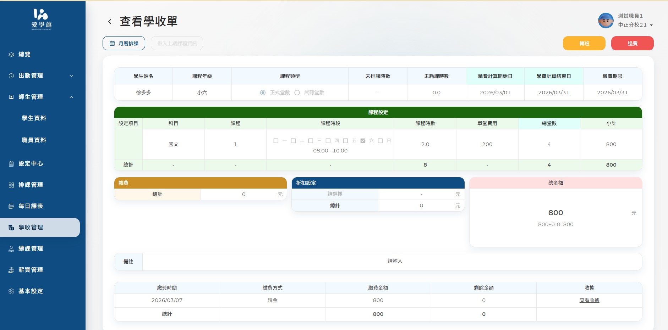This screenshot has width=668, height=330.
Task: Click the 課程時數 value 2.0
Action: click(425, 144)
